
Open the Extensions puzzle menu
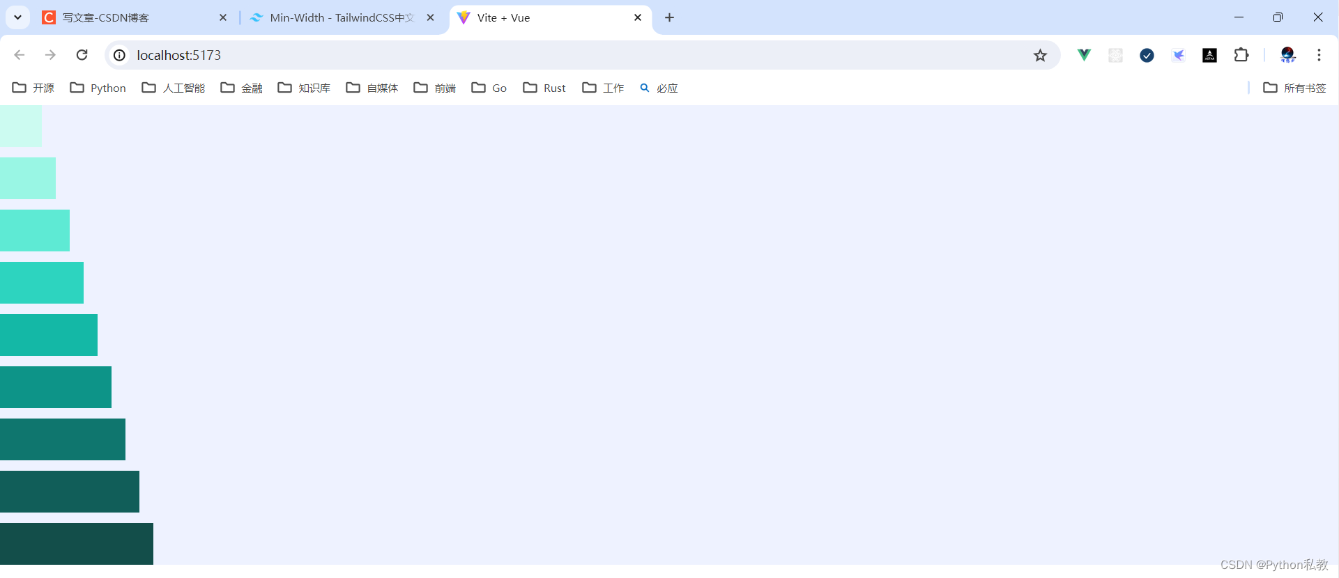coord(1241,55)
